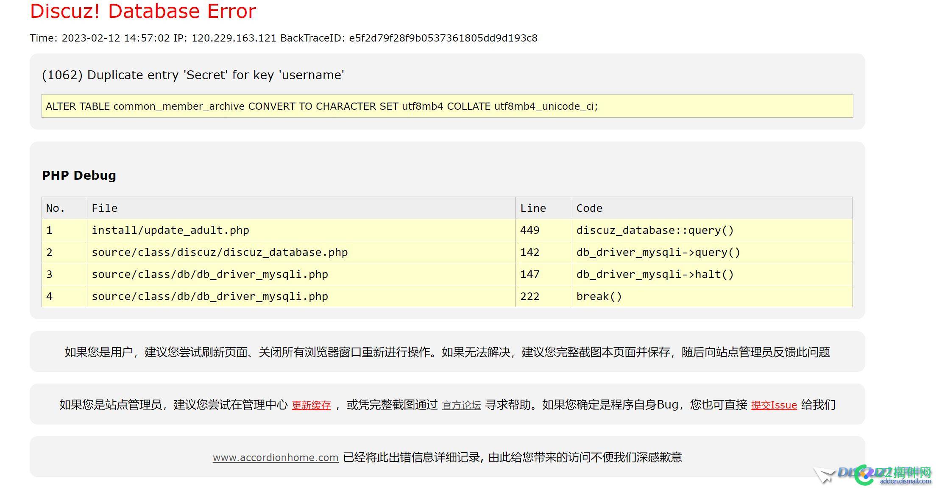Image resolution: width=939 pixels, height=492 pixels.
Task: Click the 如果您是站点管理员 paragraph text
Action: (x=447, y=405)
